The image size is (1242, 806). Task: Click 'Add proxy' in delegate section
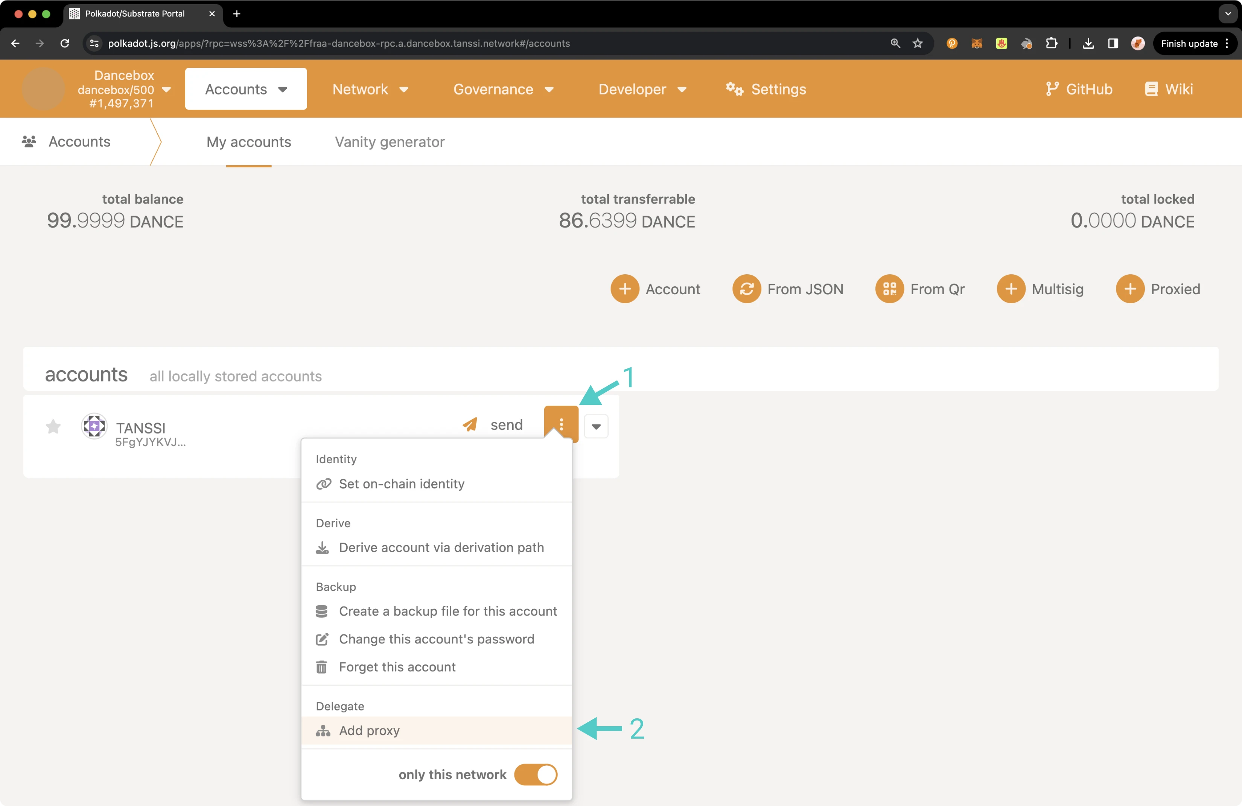click(x=369, y=730)
